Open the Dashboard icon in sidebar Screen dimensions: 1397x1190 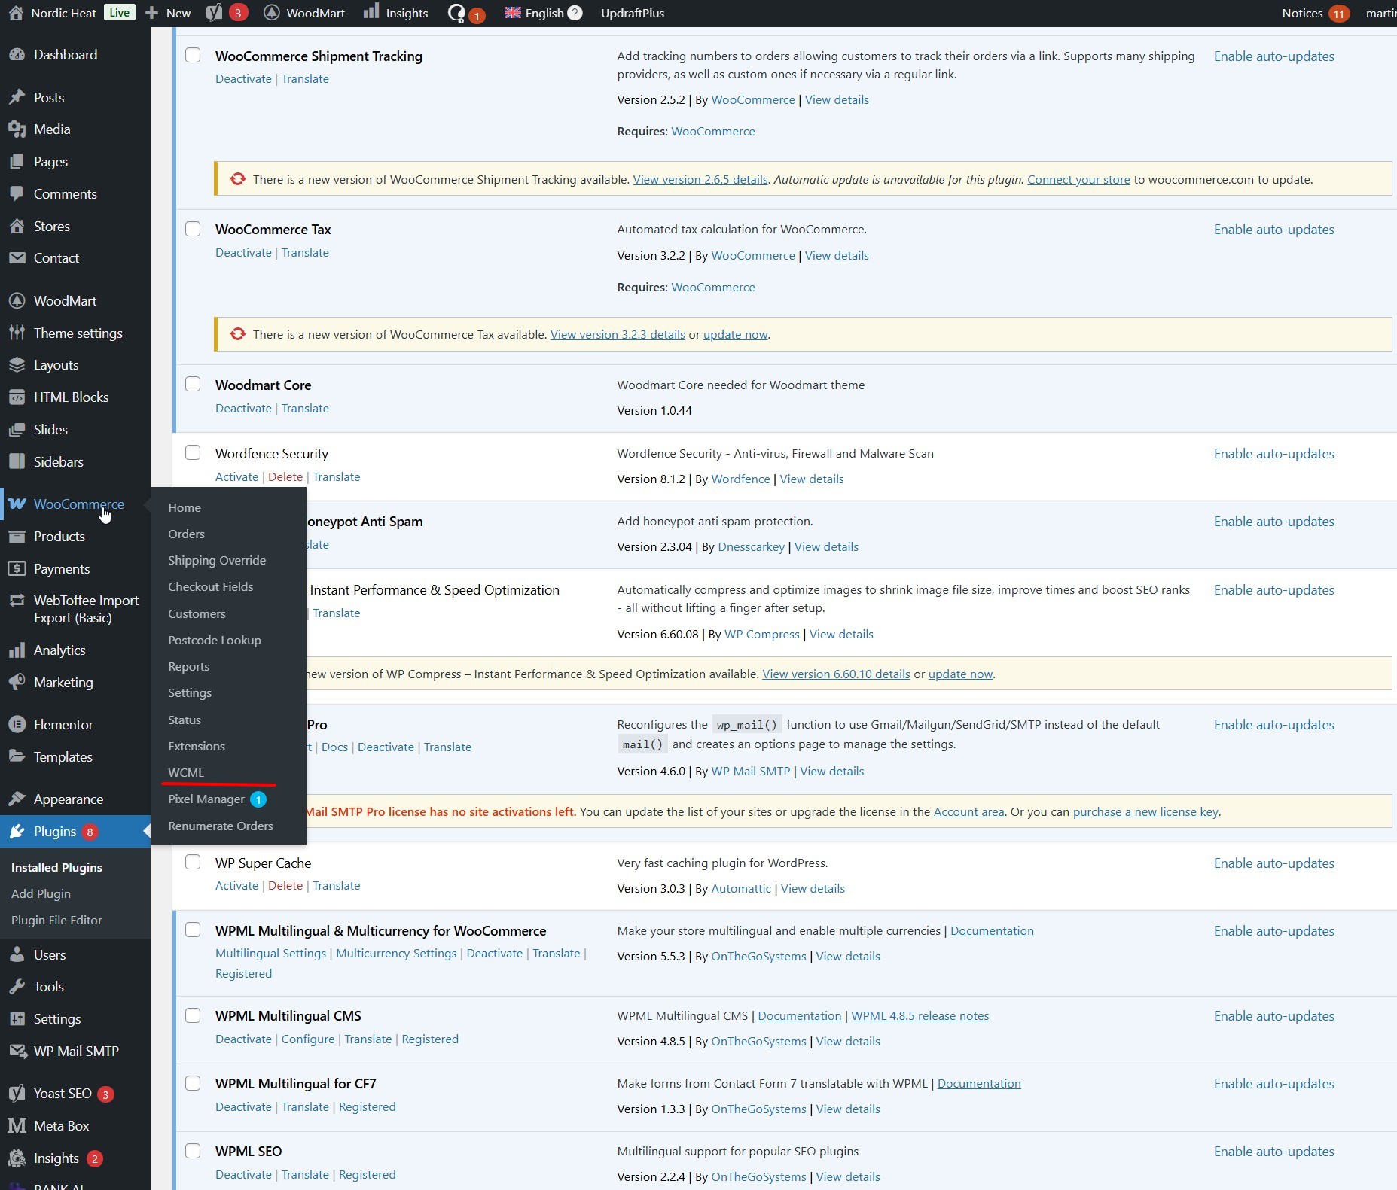pyautogui.click(x=17, y=55)
